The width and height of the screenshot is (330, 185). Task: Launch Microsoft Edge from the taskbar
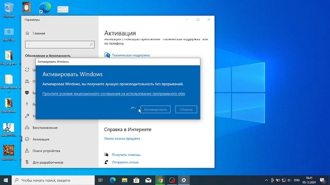pos(113,180)
